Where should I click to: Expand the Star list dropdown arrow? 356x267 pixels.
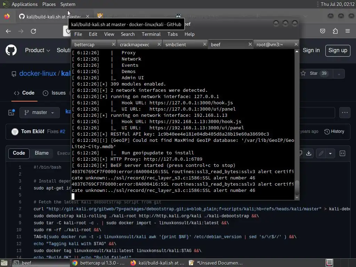[x=339, y=74]
